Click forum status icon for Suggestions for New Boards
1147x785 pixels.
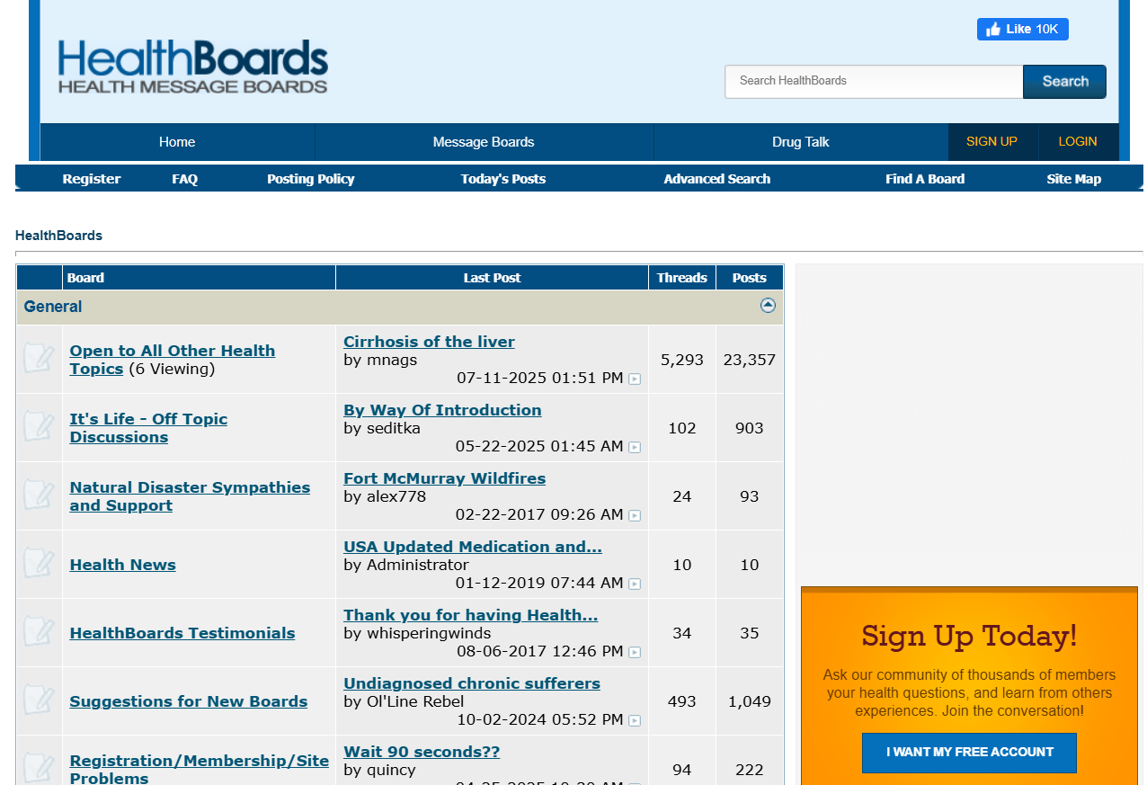click(39, 700)
